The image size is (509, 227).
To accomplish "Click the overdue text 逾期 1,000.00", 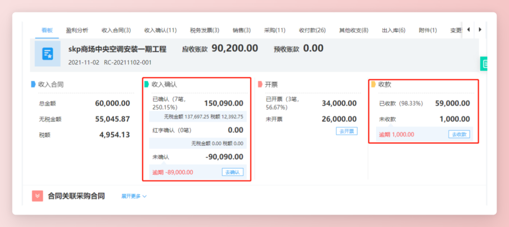I will pos(397,134).
